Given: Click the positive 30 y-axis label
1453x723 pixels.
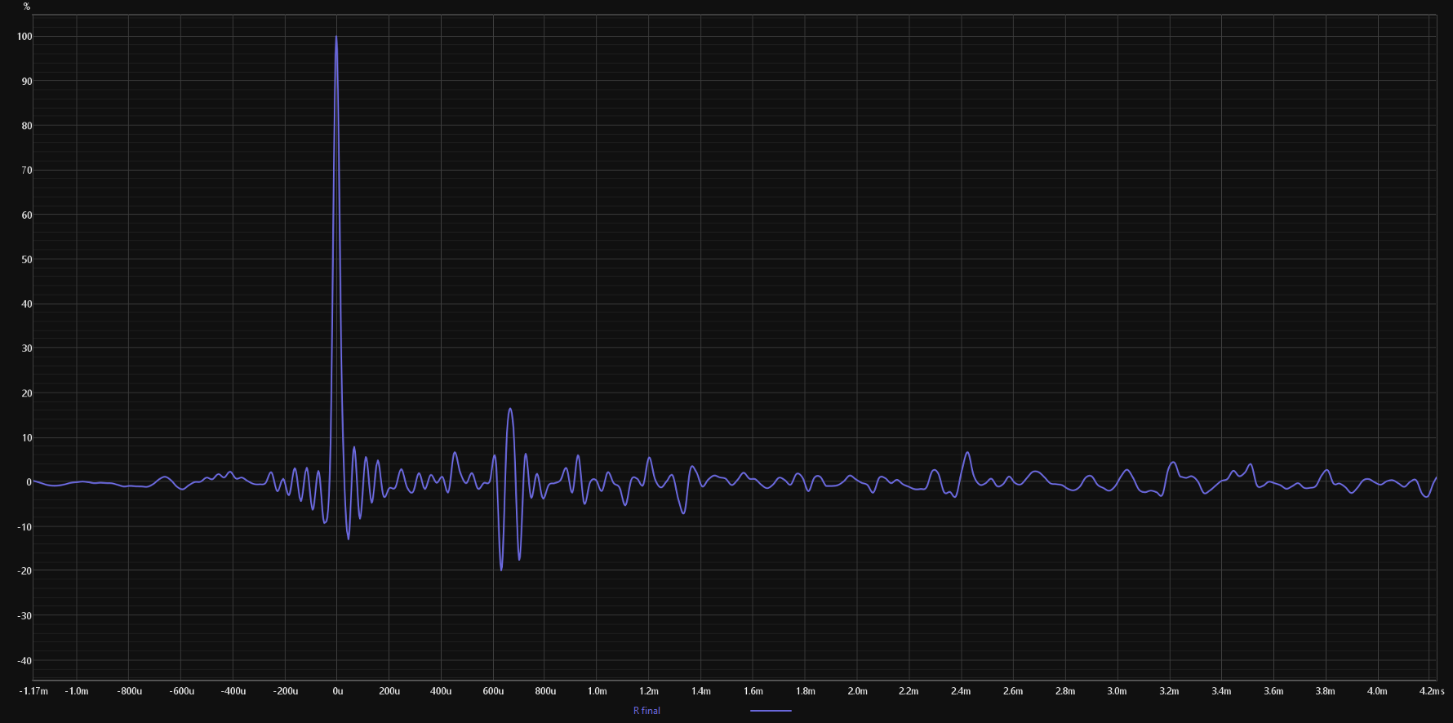Looking at the screenshot, I should point(27,348).
